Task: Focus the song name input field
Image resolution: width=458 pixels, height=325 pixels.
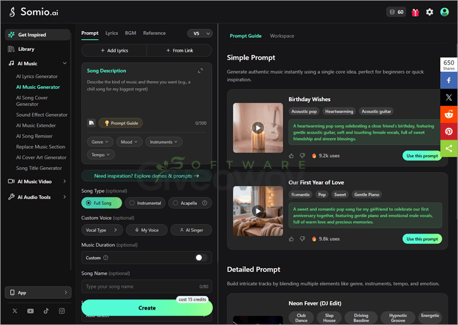Action: [x=147, y=286]
